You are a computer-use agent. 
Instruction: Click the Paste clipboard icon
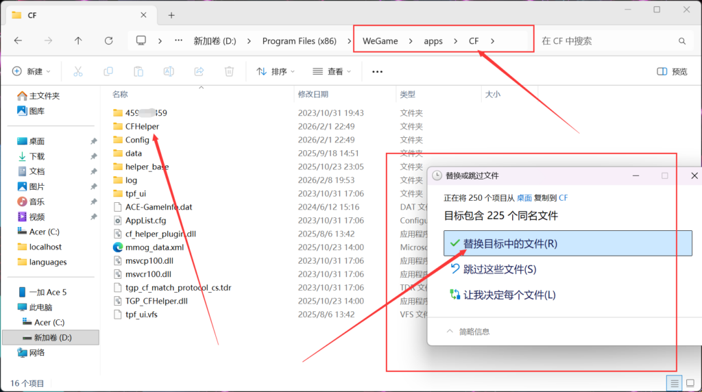click(138, 71)
